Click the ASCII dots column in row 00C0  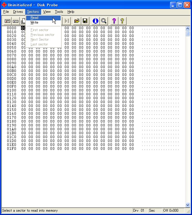point(160,76)
